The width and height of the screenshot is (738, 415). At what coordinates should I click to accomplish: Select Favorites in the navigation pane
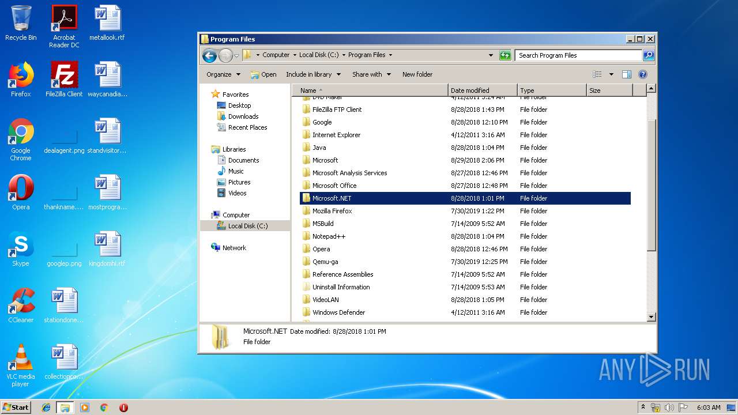(x=230, y=95)
